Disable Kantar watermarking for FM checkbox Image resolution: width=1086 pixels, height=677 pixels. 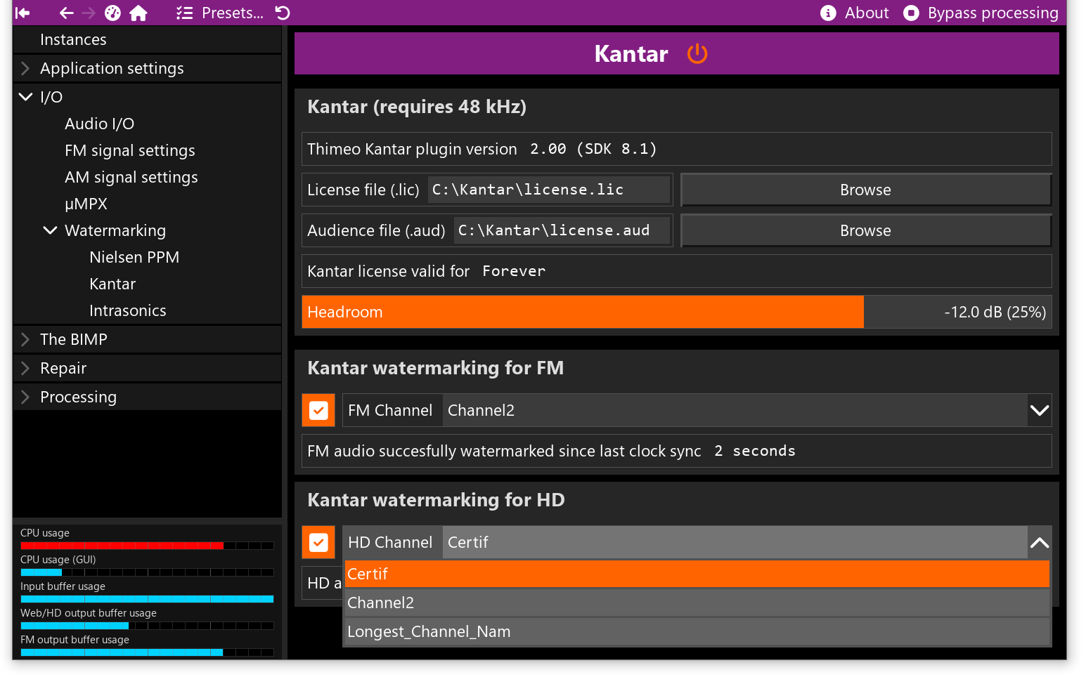[318, 410]
